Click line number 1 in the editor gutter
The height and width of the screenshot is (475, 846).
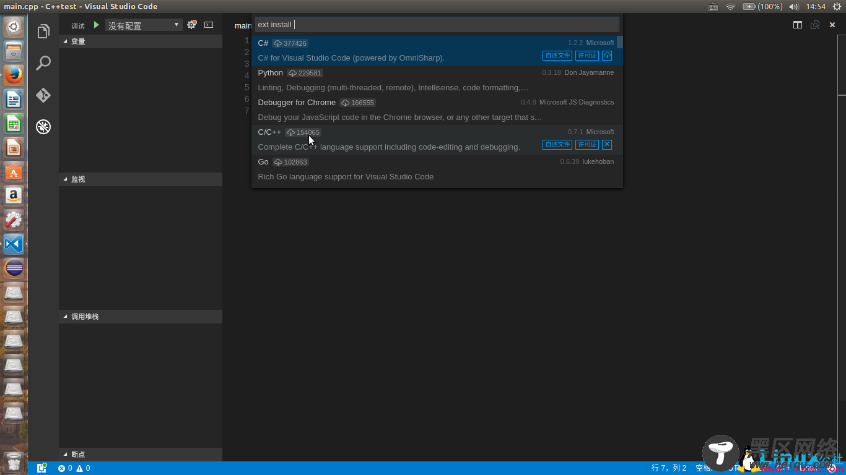click(x=246, y=41)
